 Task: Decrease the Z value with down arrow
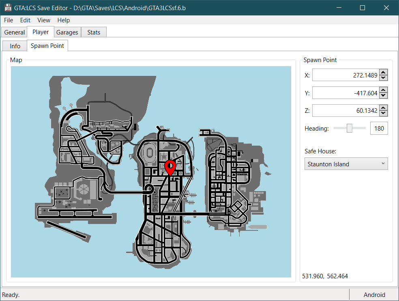point(384,113)
